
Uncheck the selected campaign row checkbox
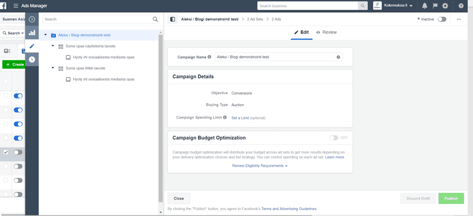[6, 152]
